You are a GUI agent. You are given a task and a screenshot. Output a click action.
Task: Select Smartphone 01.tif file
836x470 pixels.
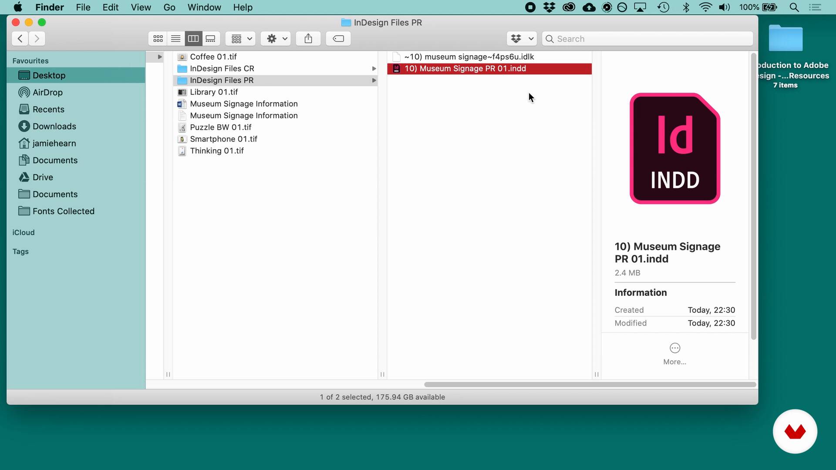tap(275, 139)
